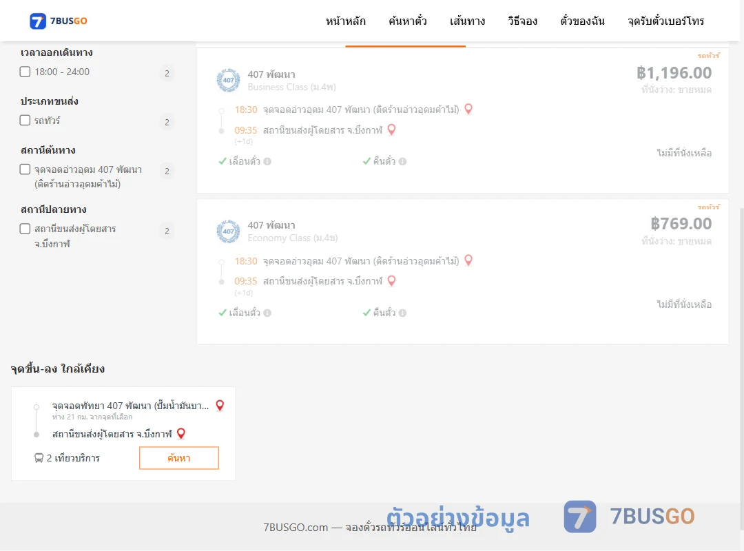Open map pin for Business Class departure stop

(x=468, y=109)
